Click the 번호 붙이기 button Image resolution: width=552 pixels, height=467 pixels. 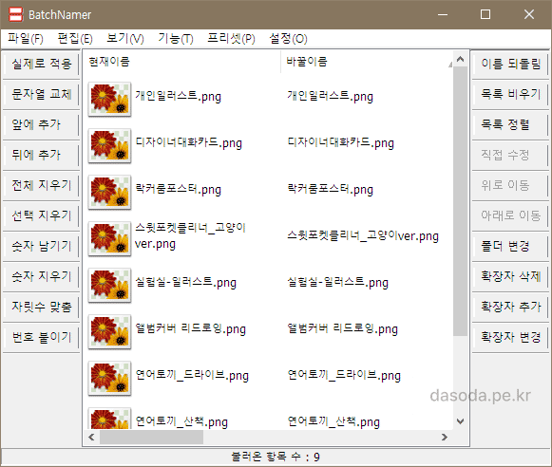[42, 337]
